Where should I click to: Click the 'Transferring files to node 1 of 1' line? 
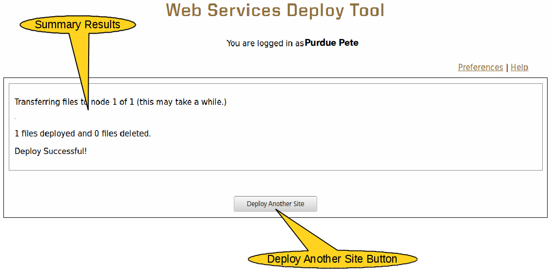point(120,102)
